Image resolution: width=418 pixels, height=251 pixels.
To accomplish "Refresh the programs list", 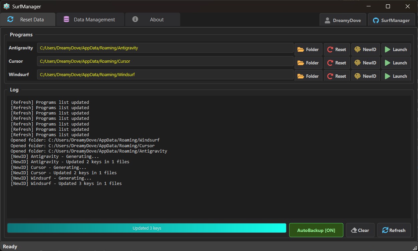I will click(394, 230).
